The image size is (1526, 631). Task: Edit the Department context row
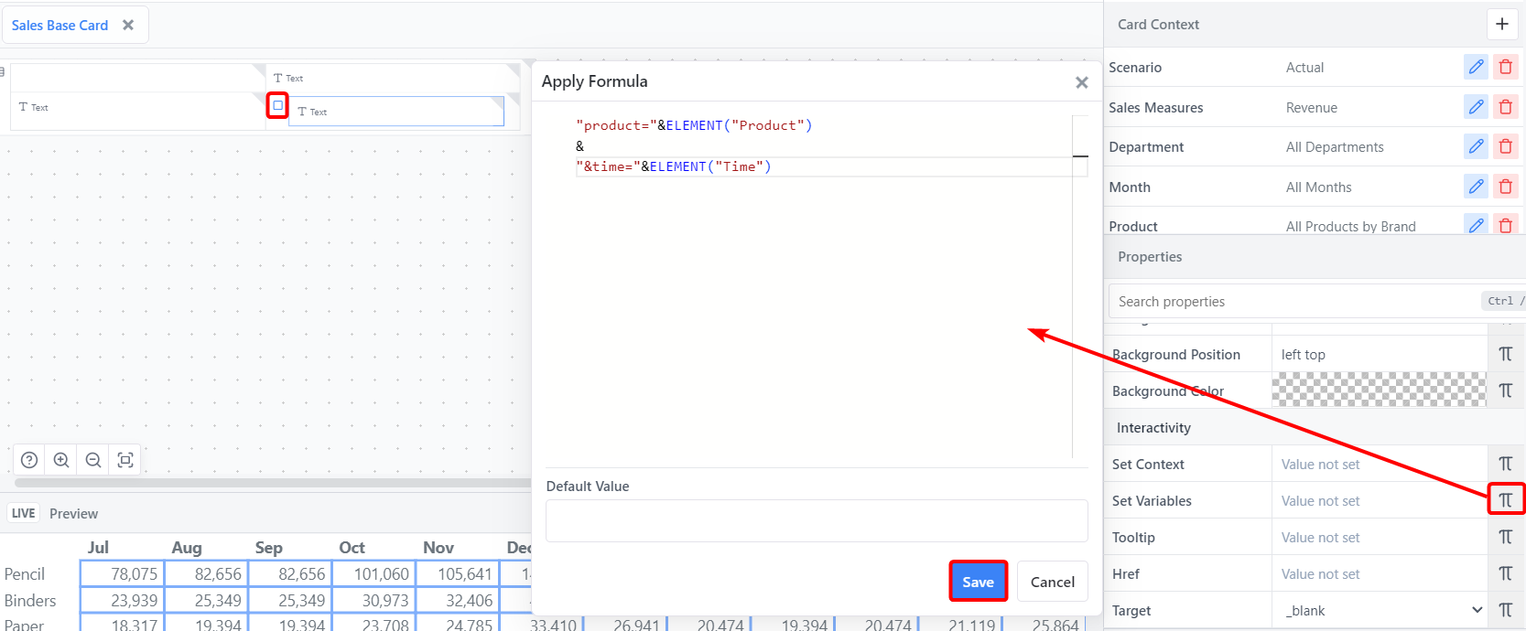pos(1476,146)
